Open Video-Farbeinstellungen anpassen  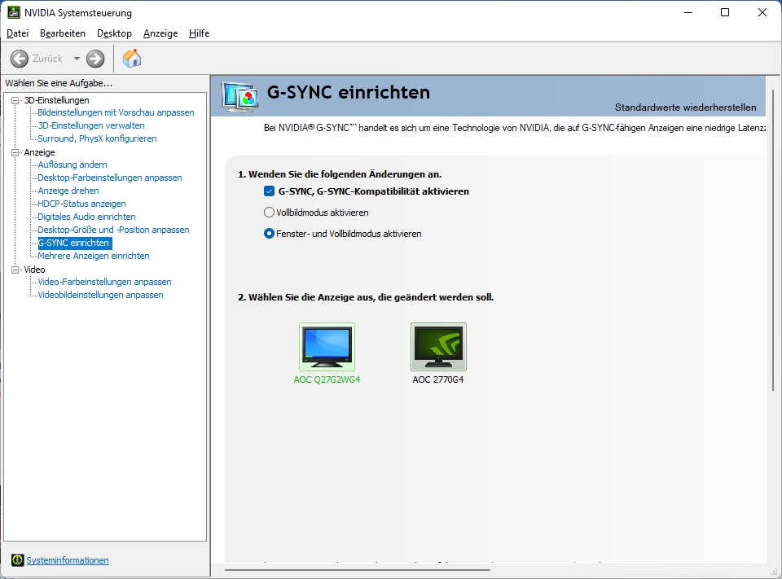click(x=105, y=282)
